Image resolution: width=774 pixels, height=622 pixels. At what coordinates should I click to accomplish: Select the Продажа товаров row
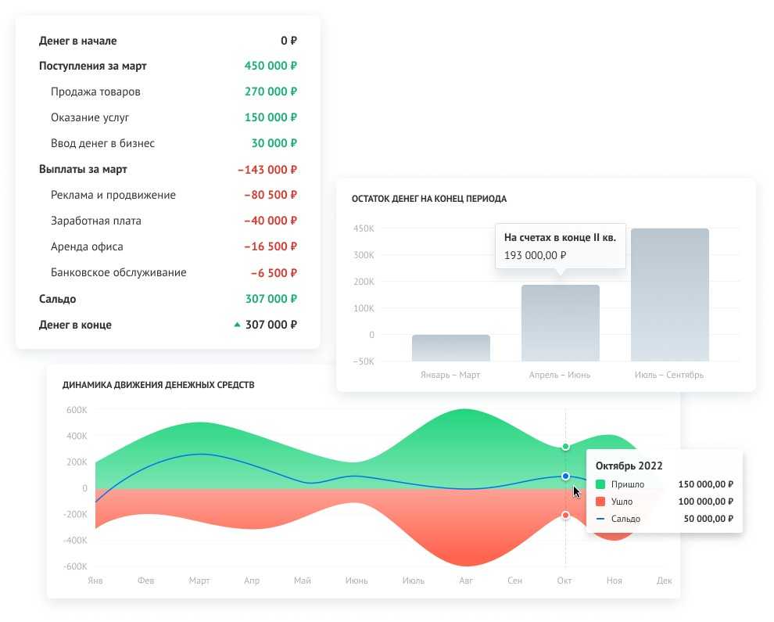click(x=95, y=92)
